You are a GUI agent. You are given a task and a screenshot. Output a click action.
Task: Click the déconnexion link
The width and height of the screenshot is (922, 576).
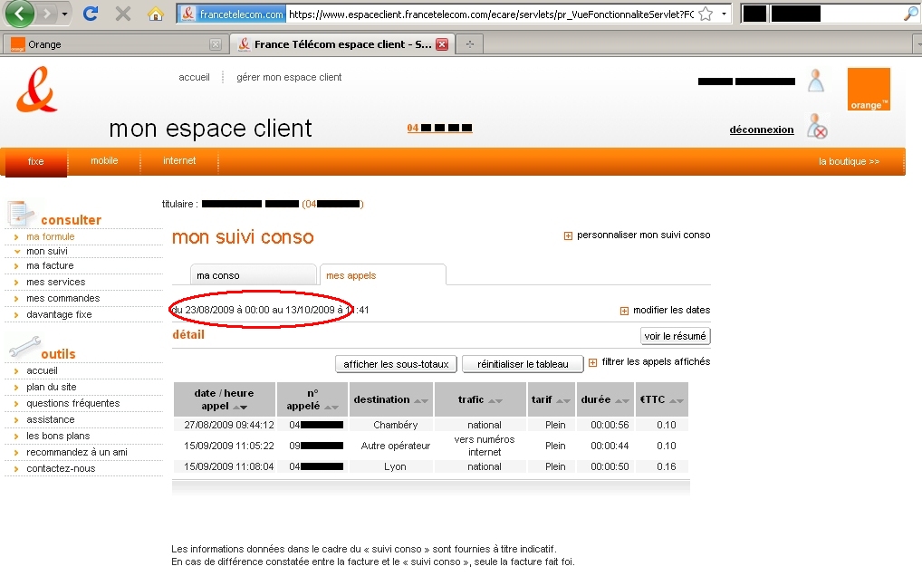[762, 130]
